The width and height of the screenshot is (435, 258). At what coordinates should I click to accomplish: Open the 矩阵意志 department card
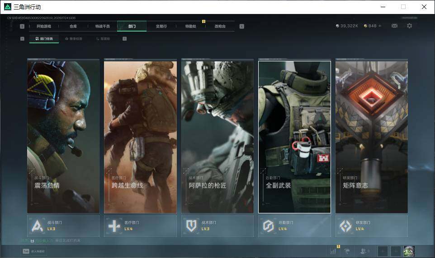(372, 137)
